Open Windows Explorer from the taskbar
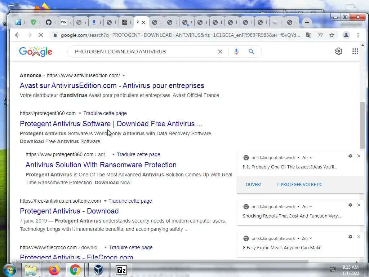The height and width of the screenshot is (277, 369). coord(31,270)
